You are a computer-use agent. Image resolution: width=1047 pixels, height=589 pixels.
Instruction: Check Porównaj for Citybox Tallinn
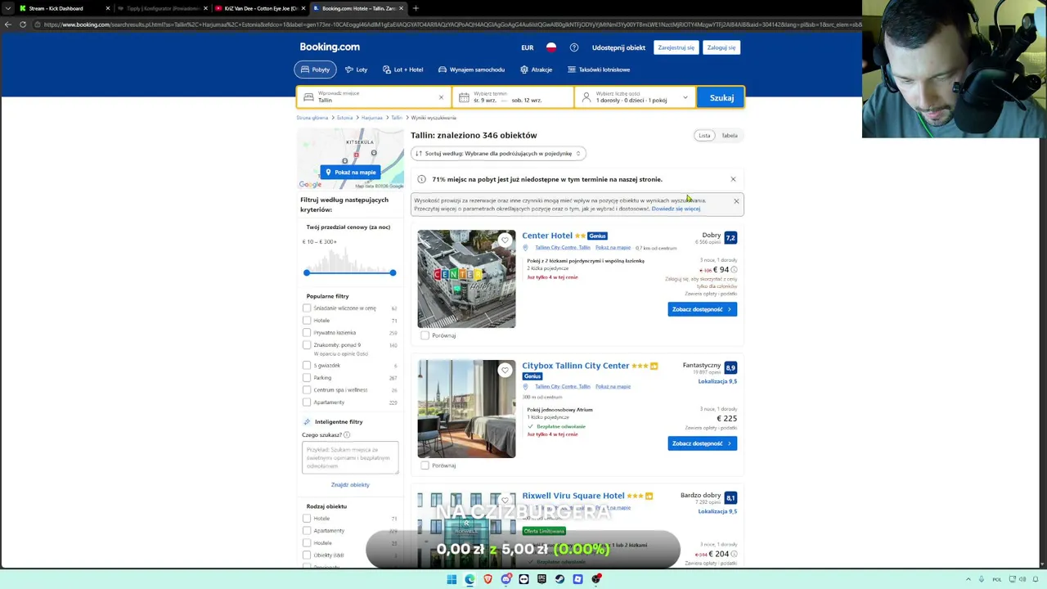coord(425,465)
